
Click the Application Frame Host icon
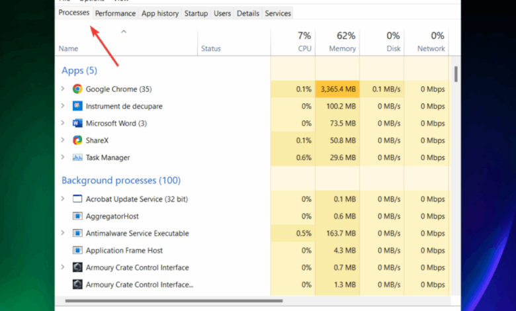tap(77, 250)
